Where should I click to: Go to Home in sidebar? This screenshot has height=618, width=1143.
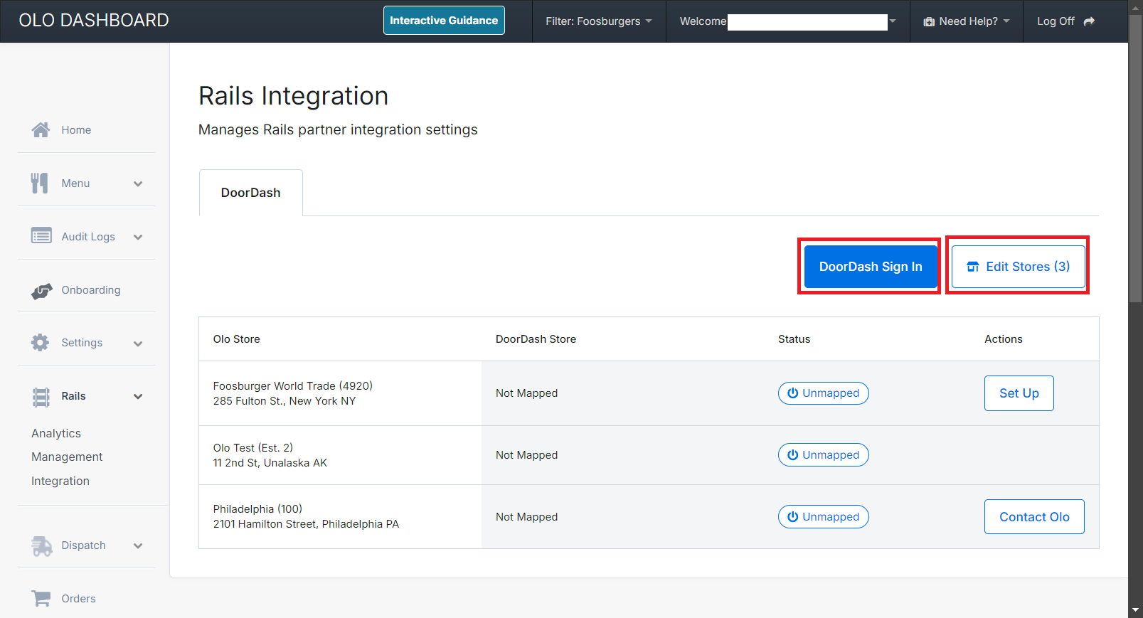76,130
